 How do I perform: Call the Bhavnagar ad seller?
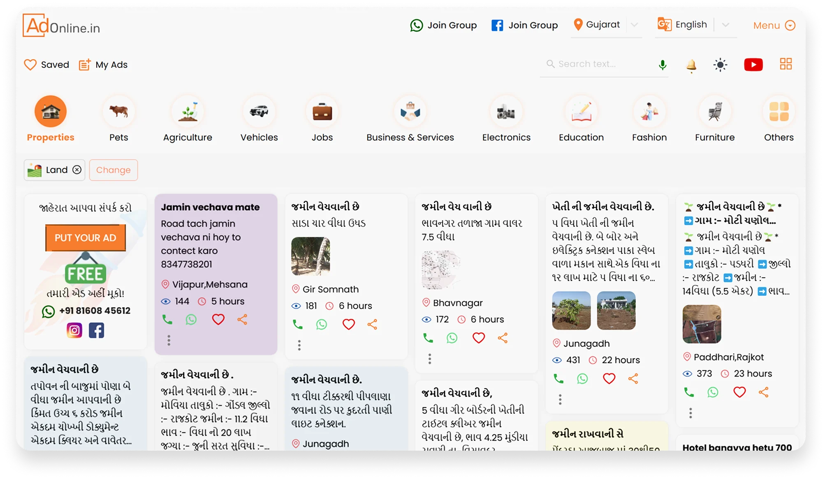428,338
